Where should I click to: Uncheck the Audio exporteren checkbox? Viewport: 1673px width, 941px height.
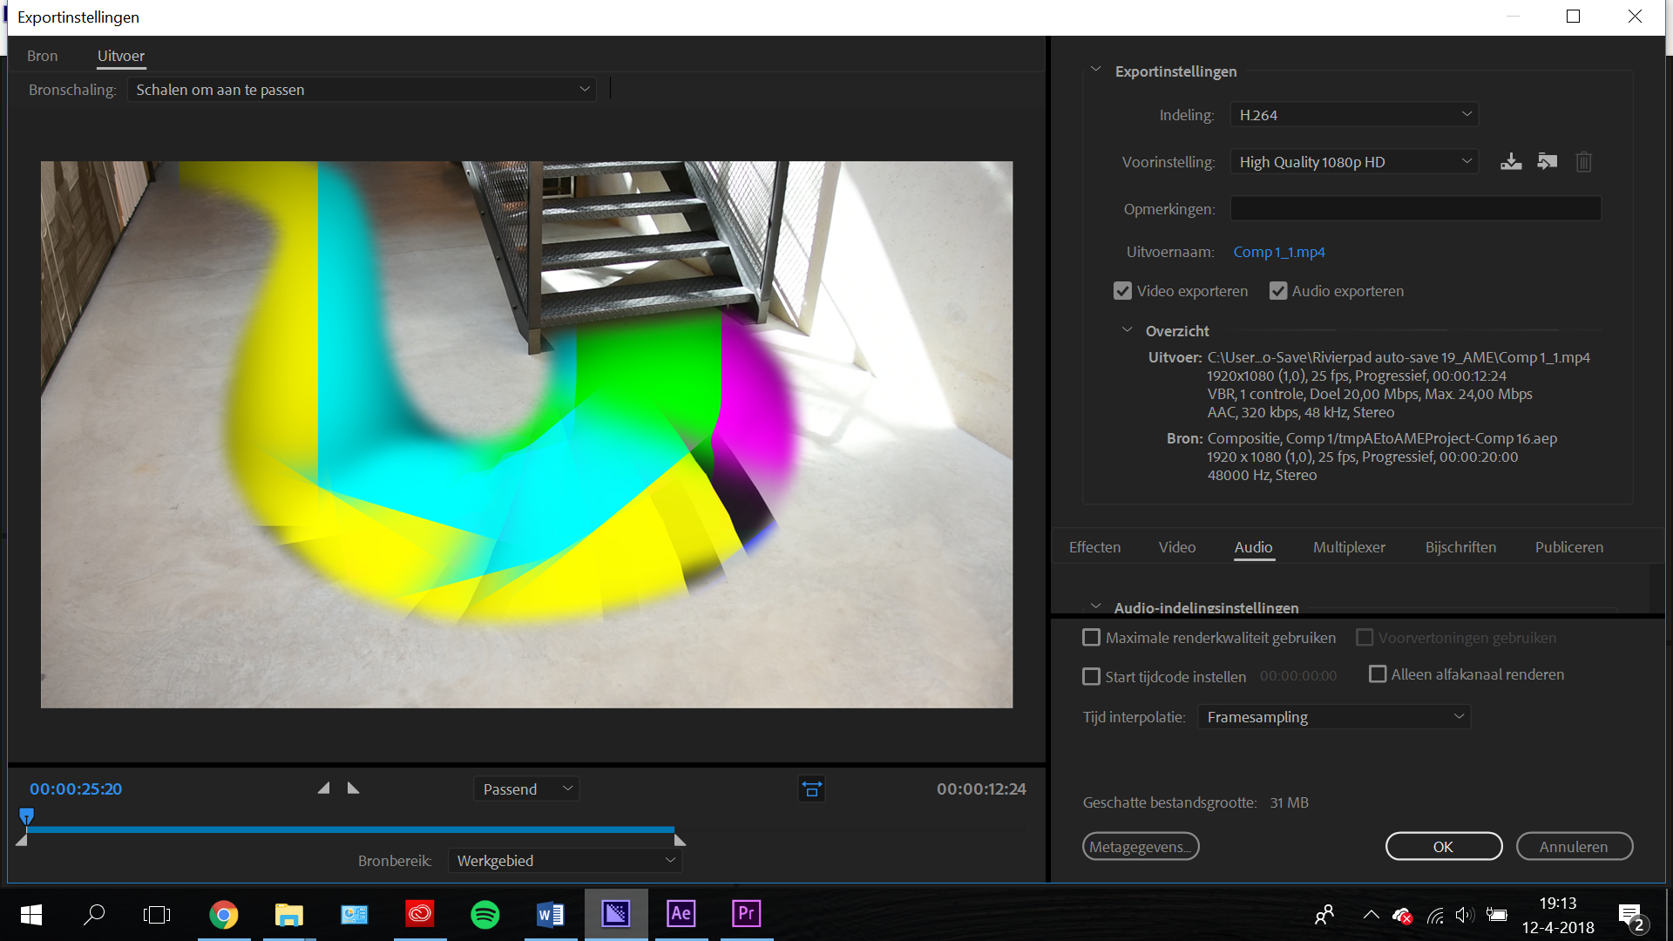[1278, 290]
